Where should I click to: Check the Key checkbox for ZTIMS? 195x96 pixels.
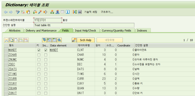pyautogui.click(x=39, y=74)
